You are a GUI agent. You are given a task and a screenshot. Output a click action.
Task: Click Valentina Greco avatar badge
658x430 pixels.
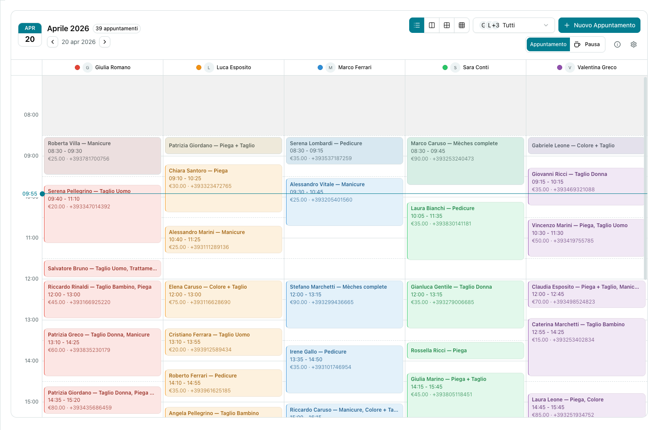pyautogui.click(x=570, y=67)
